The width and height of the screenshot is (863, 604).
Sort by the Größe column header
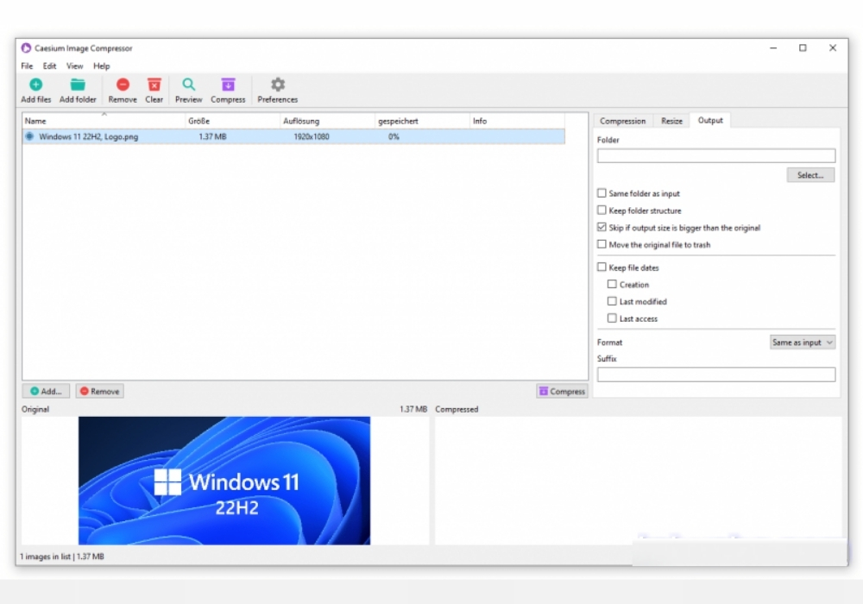[x=232, y=121]
